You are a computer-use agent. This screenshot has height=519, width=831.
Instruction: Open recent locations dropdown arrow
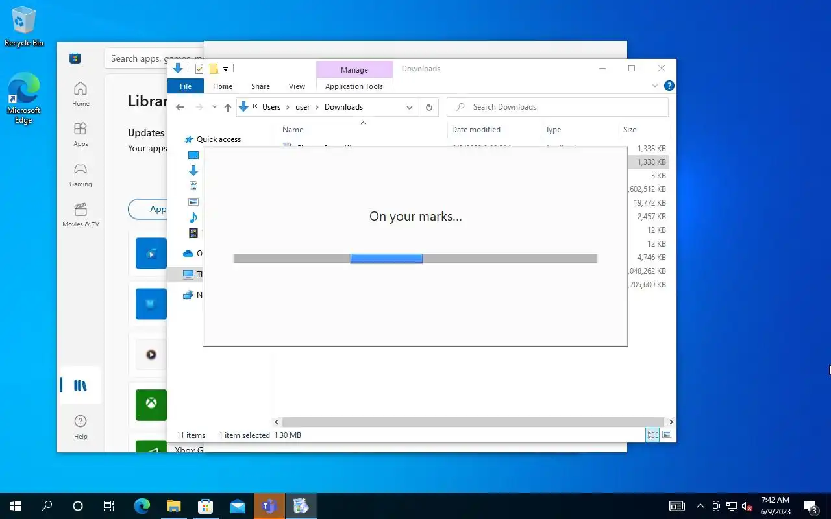click(x=214, y=107)
